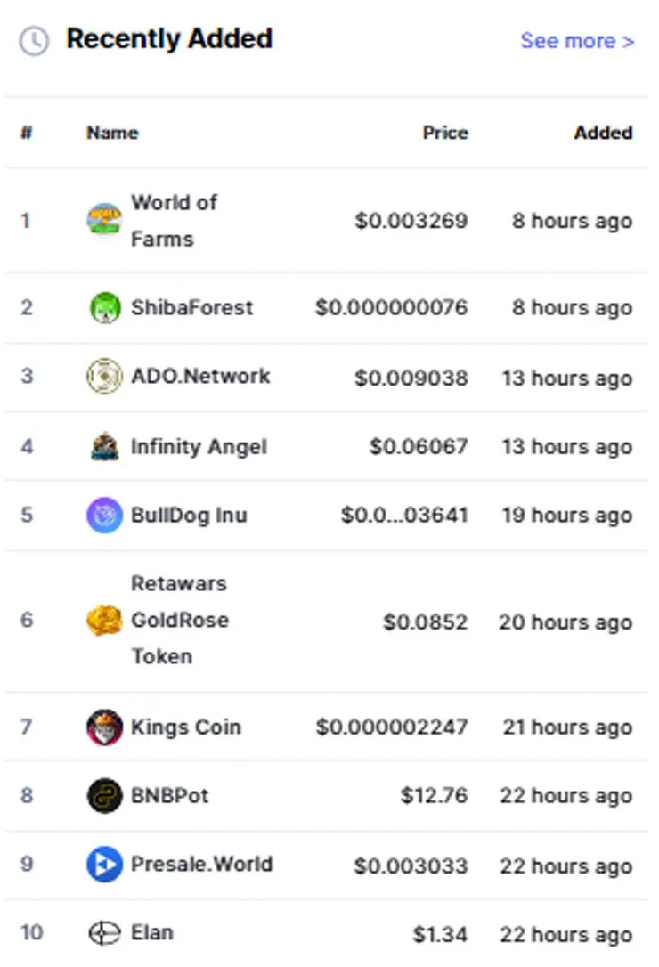Click the See more link
This screenshot has height=967, width=659.
577,41
